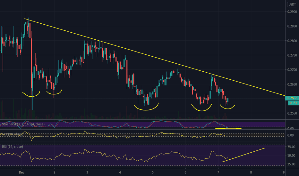
Task: Click the 0.2750 price axis label
Action: 292,55
